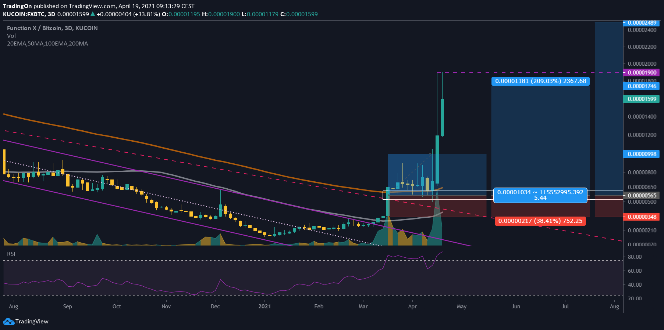Click the Sep label on time axis

[x=68, y=307]
